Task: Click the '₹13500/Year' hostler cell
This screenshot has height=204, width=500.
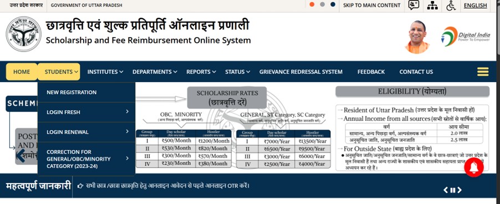Action: 313,141
